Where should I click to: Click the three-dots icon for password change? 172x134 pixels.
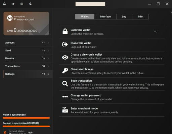click(x=65, y=96)
